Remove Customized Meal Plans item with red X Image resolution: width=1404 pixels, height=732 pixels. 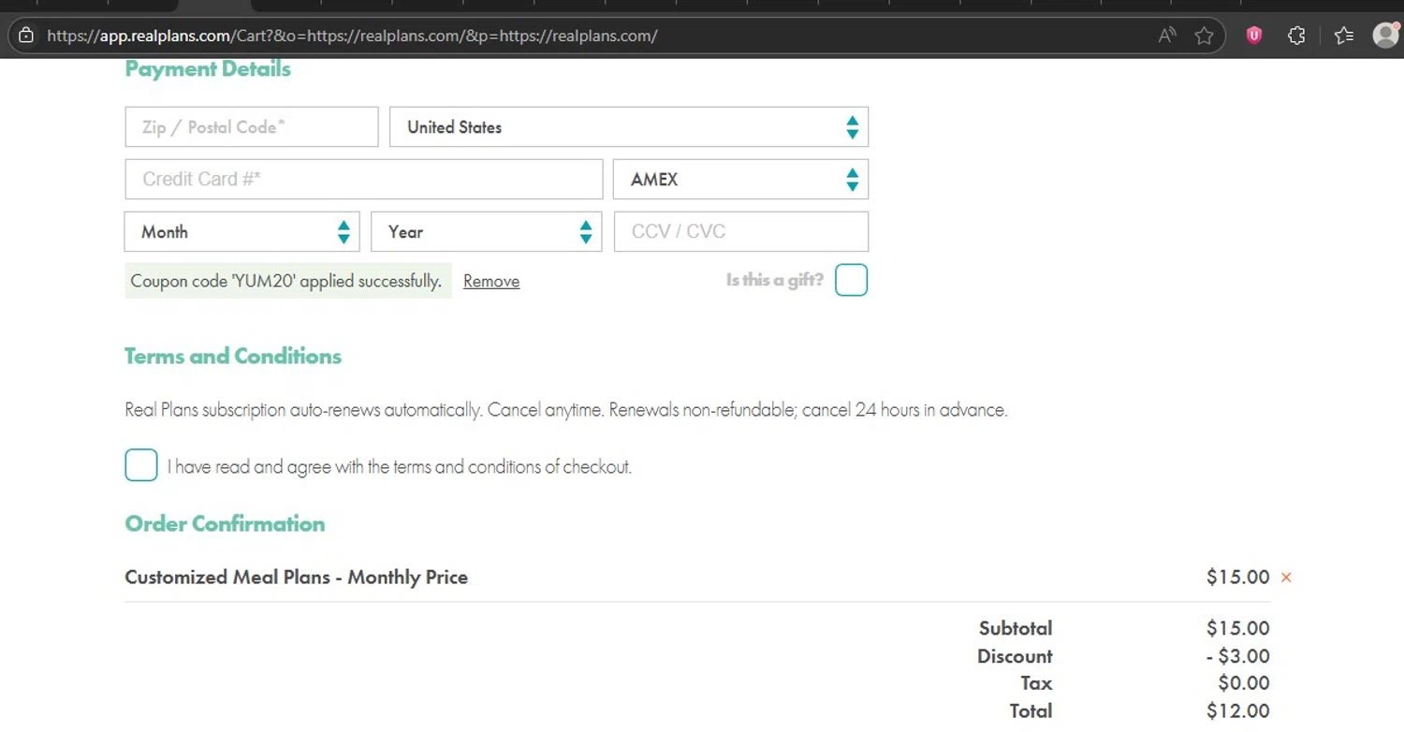point(1286,578)
